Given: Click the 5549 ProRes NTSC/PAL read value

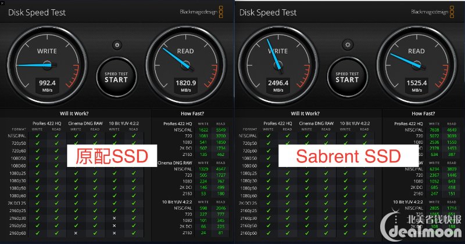Looking at the screenshot, I should (x=221, y=130).
